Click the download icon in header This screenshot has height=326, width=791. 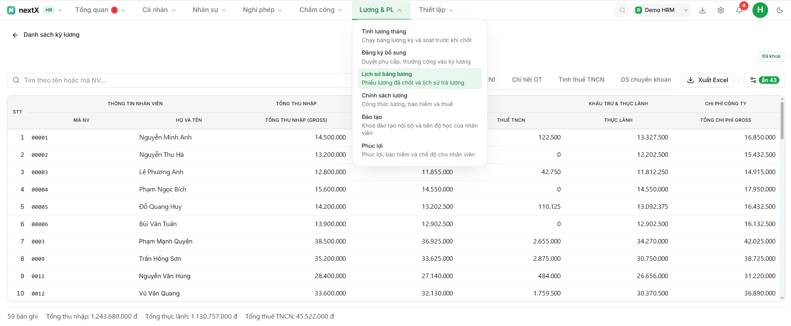(x=703, y=10)
